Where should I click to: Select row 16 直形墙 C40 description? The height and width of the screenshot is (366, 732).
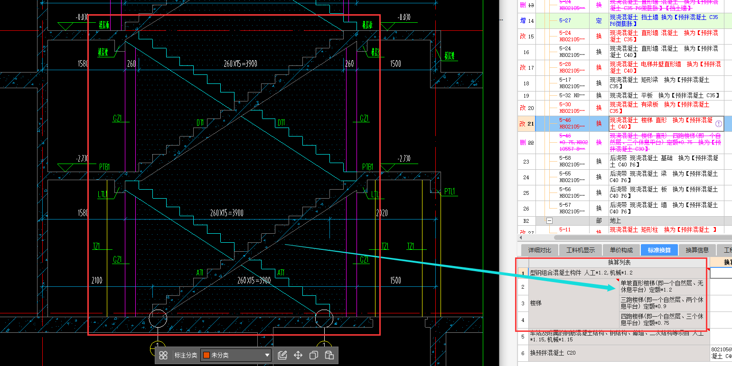point(666,52)
